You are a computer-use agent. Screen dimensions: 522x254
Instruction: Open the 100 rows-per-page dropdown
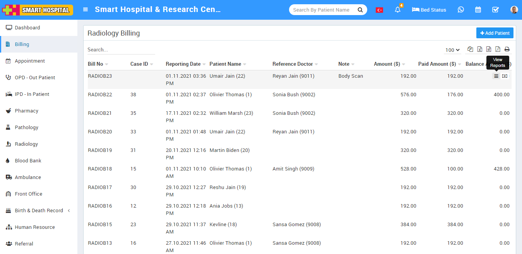point(453,50)
